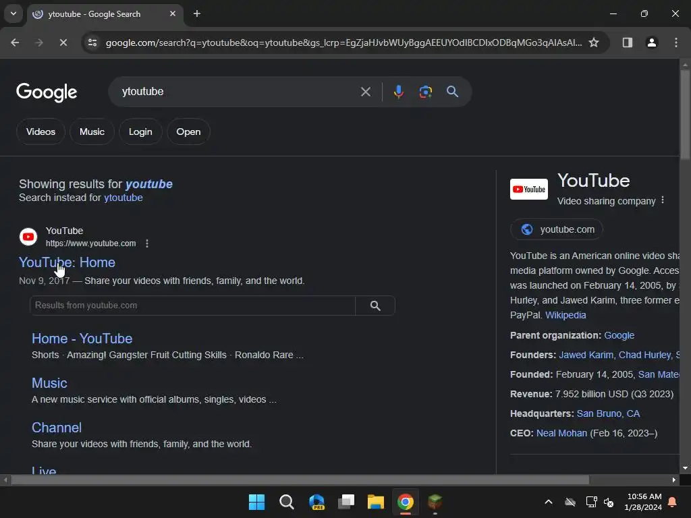Open clock and date in taskbar

pyautogui.click(x=643, y=502)
